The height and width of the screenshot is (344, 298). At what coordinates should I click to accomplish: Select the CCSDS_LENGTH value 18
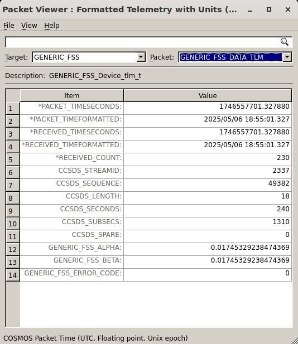click(x=208, y=198)
